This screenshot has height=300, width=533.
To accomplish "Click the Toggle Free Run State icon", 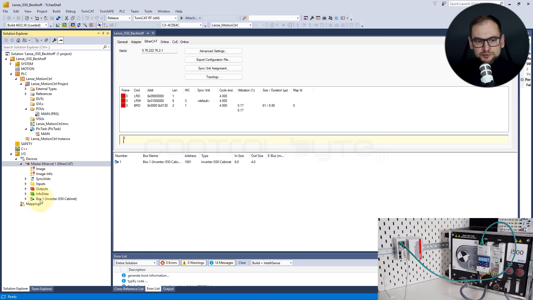I will coord(91,25).
